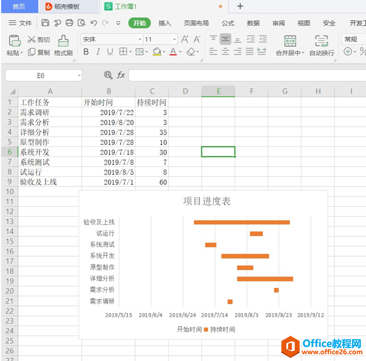Expand the borders dropdown arrow

pyautogui.click(x=130, y=52)
